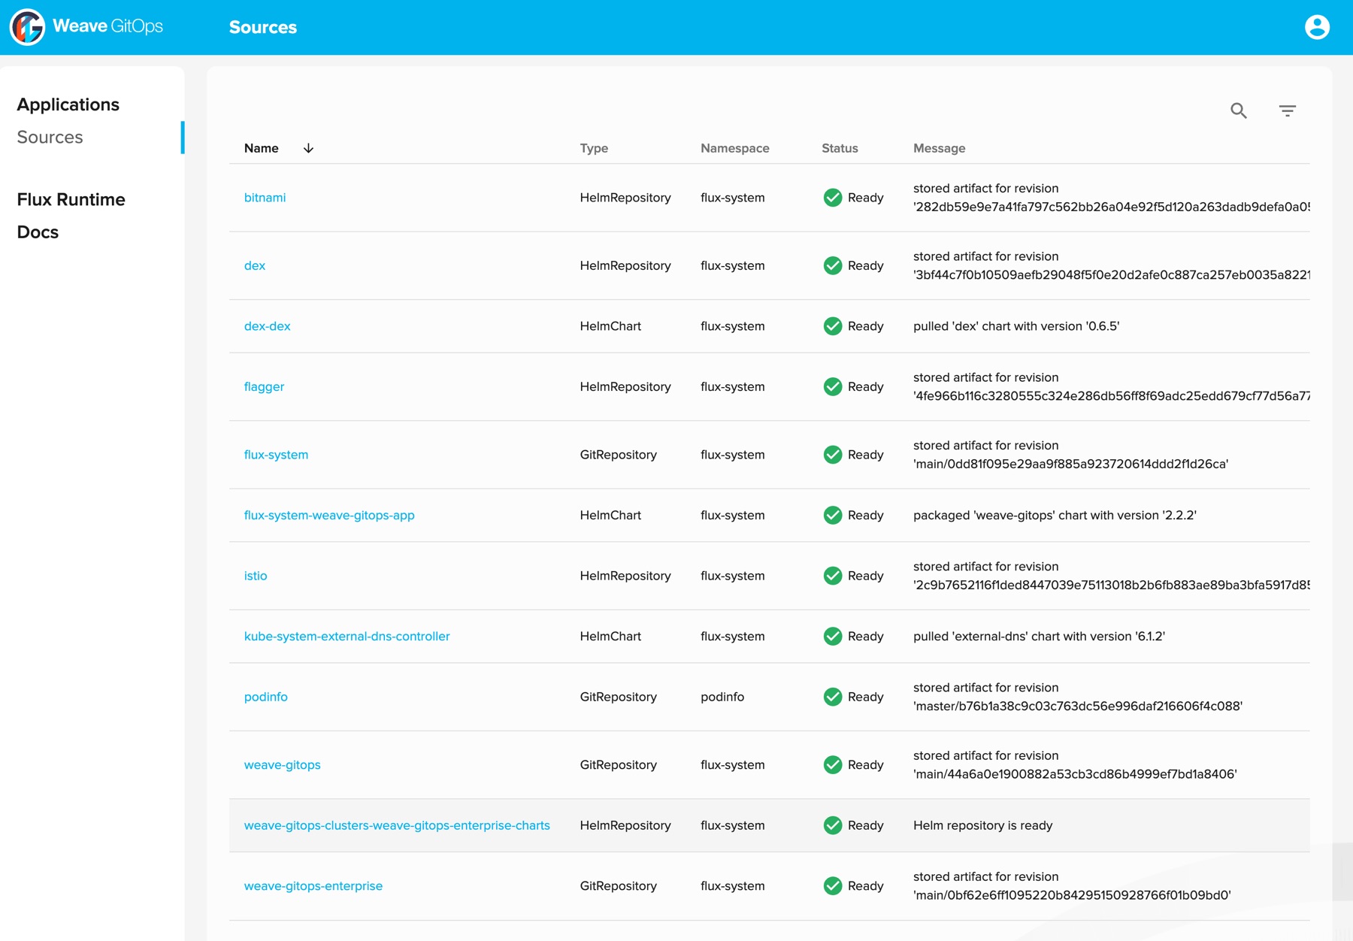Open the flagger source link

point(264,386)
